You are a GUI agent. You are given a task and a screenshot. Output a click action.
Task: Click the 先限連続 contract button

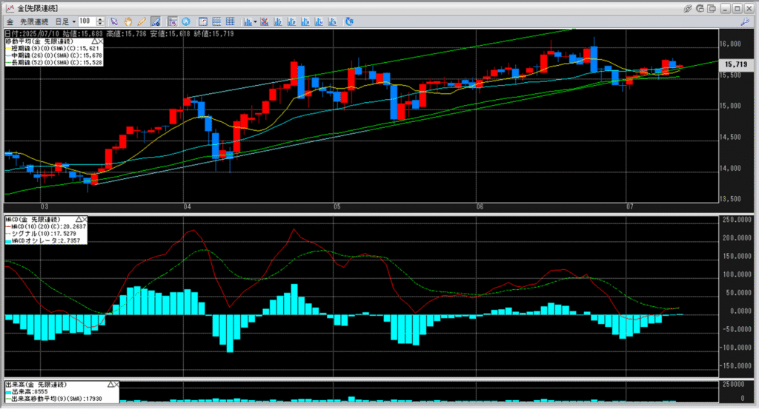point(34,21)
